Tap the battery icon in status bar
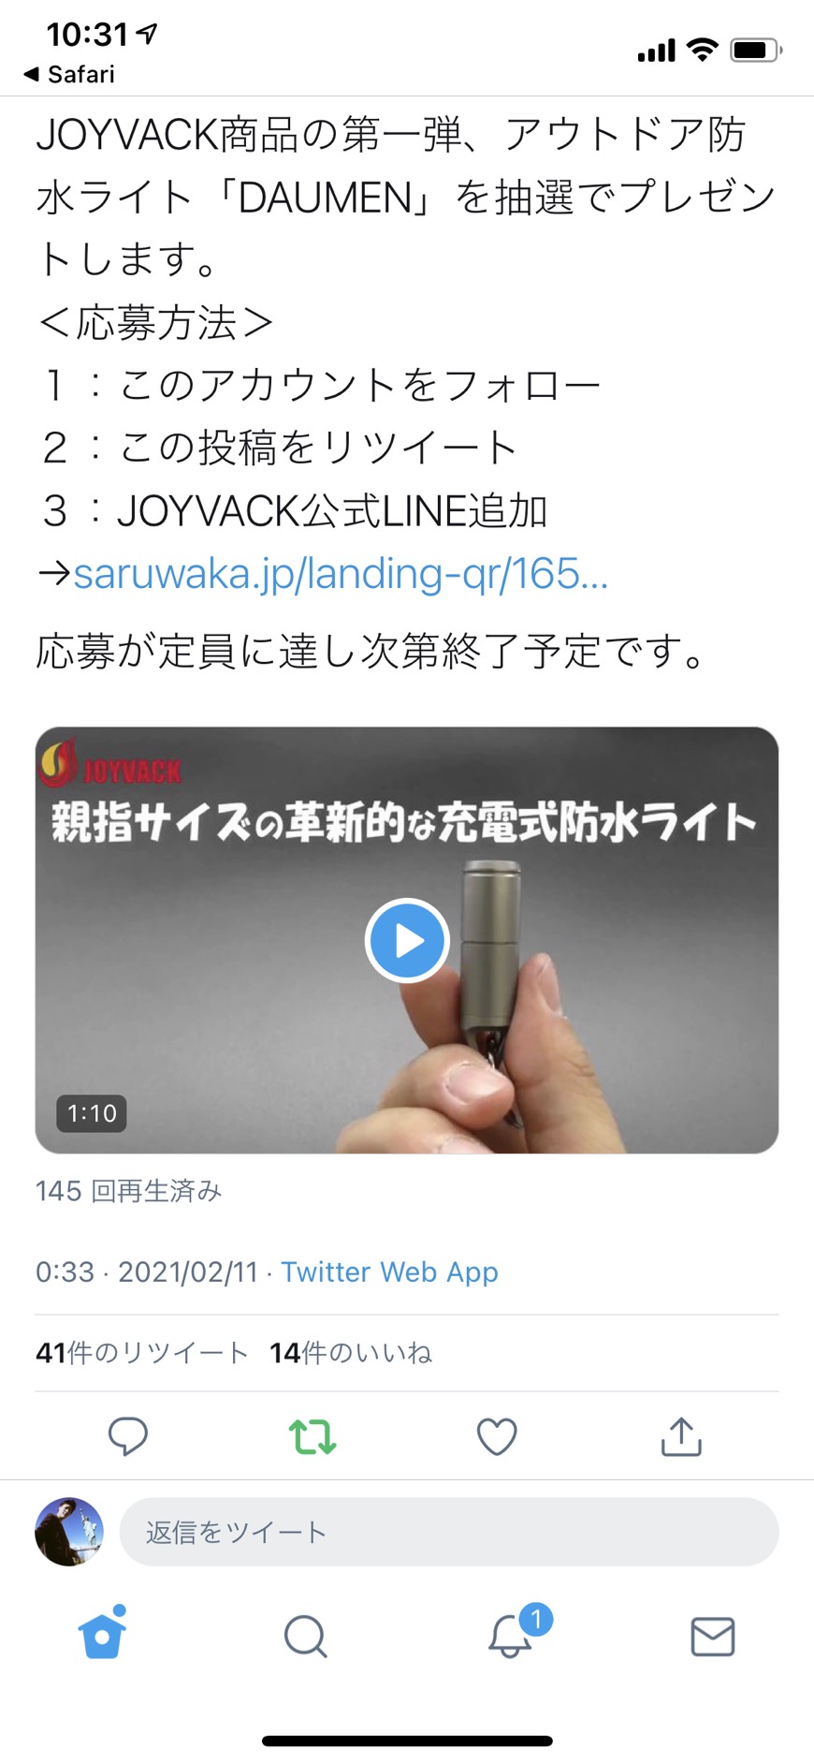This screenshot has width=814, height=1764. [756, 50]
